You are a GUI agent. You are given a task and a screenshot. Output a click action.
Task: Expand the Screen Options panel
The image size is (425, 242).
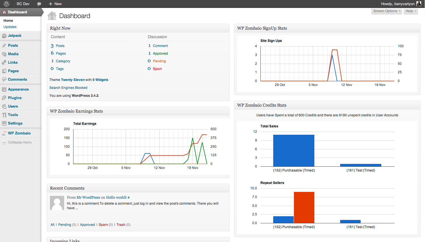[387, 11]
